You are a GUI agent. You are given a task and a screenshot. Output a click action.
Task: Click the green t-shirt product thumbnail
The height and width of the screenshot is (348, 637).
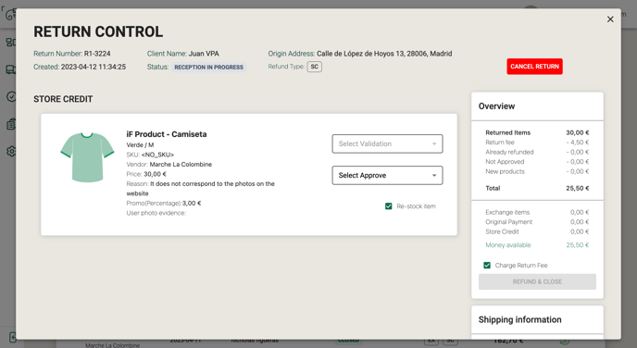point(87,157)
